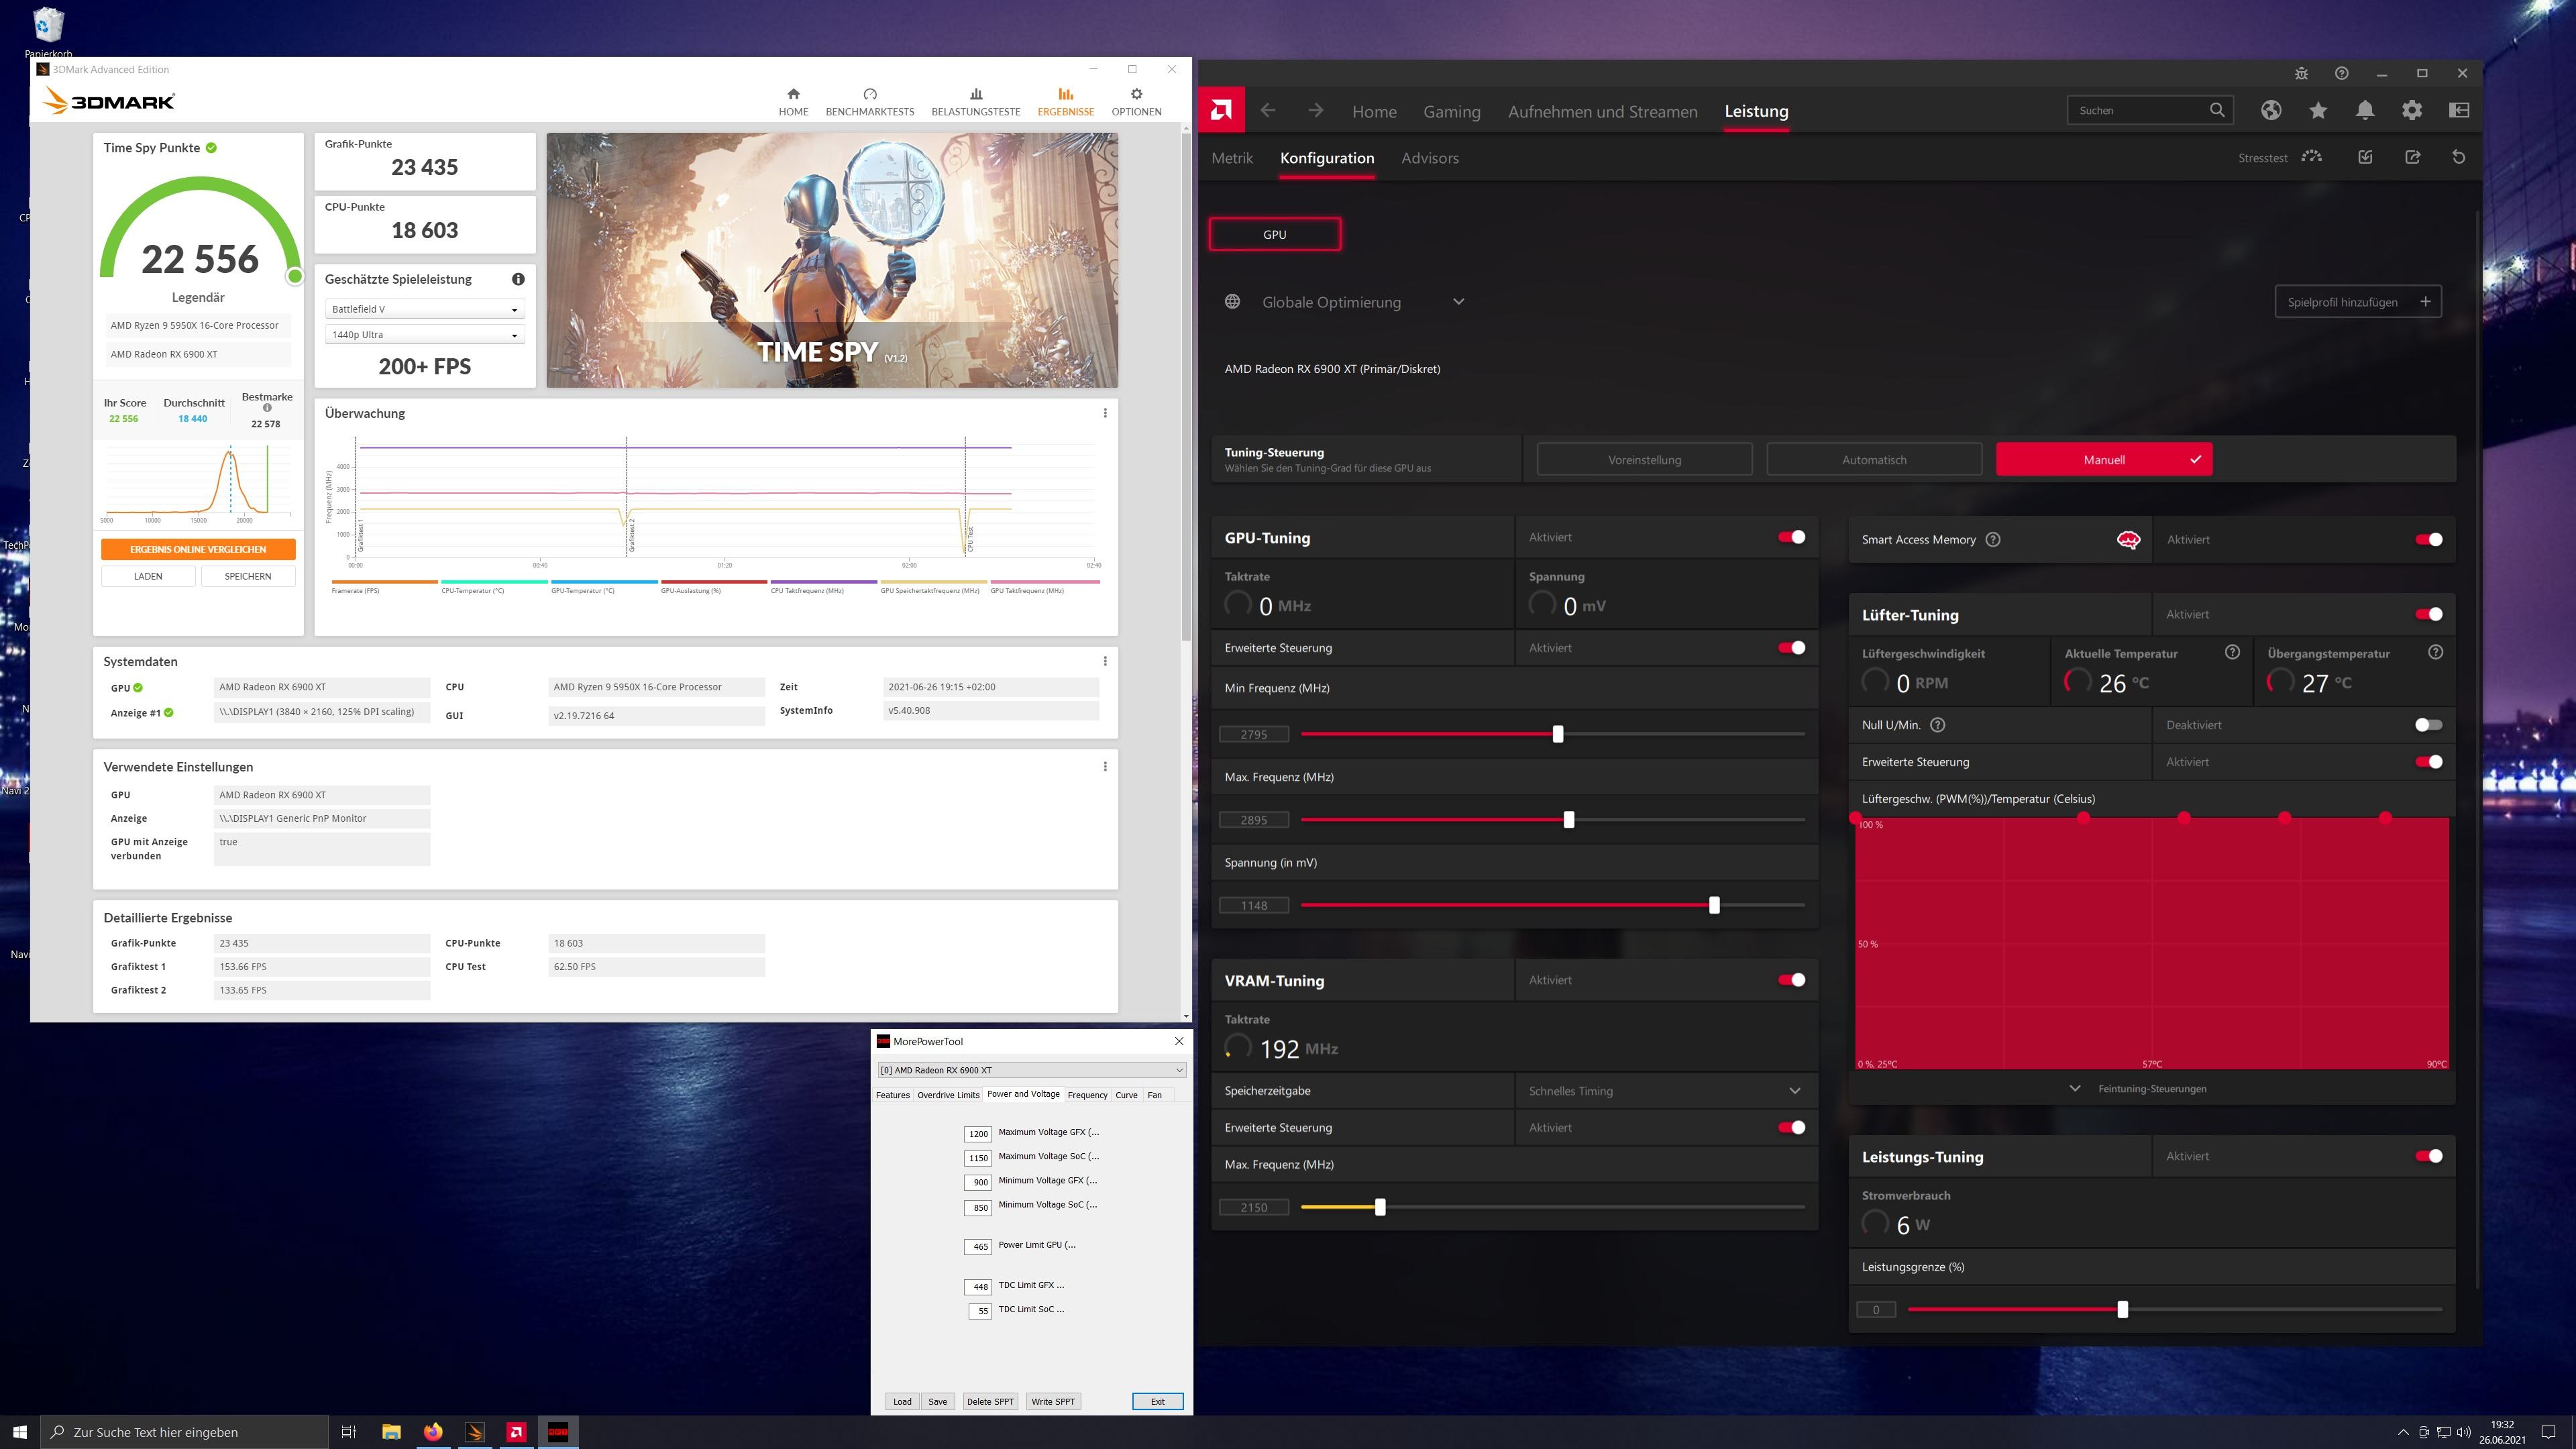The image size is (2576, 1449).
Task: Turn off VRAM-Tuning toggle
Action: pos(1791,980)
